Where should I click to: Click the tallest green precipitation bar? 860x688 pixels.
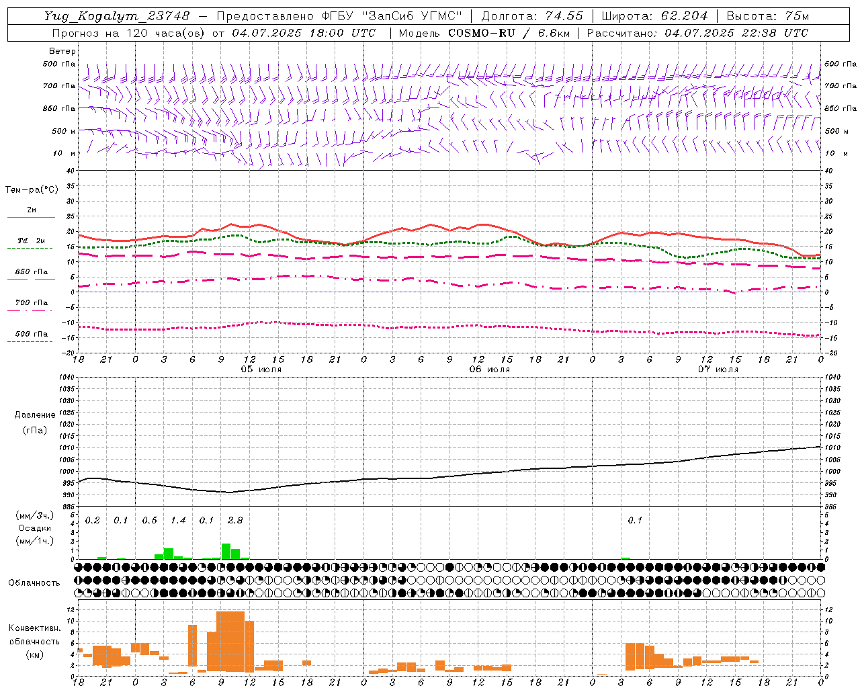(226, 551)
